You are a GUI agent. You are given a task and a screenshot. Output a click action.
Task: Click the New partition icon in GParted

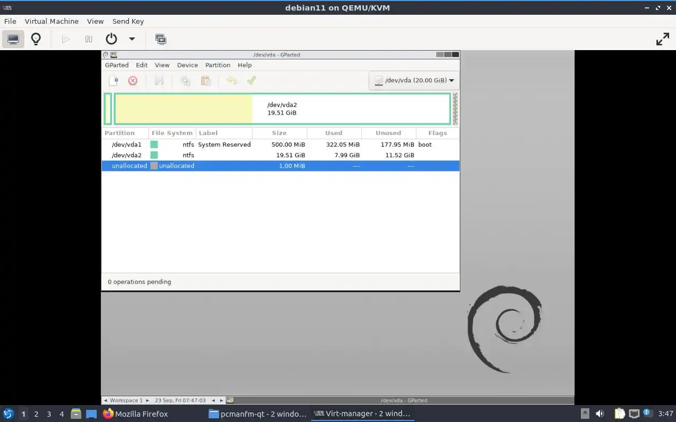(x=113, y=80)
